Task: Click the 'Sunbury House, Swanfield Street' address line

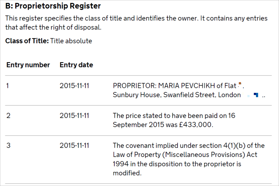Action: click(164, 95)
